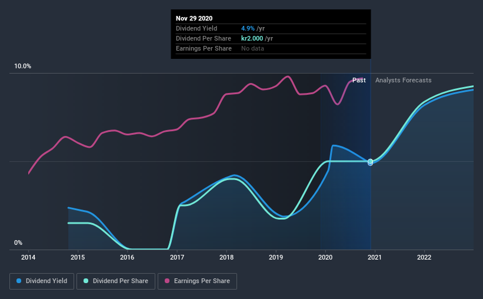Image resolution: width=483 pixels, height=299 pixels.
Task: Click the Analysts Forecasts label
Action: point(403,80)
